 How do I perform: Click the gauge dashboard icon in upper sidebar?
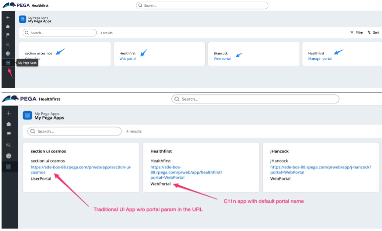(x=8, y=53)
